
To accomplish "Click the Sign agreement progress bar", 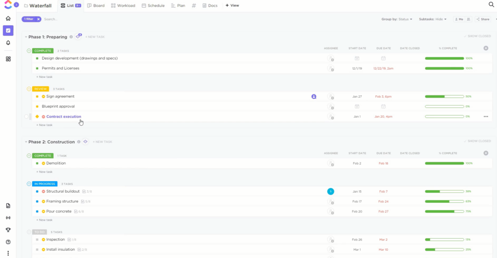I will coord(445,96).
